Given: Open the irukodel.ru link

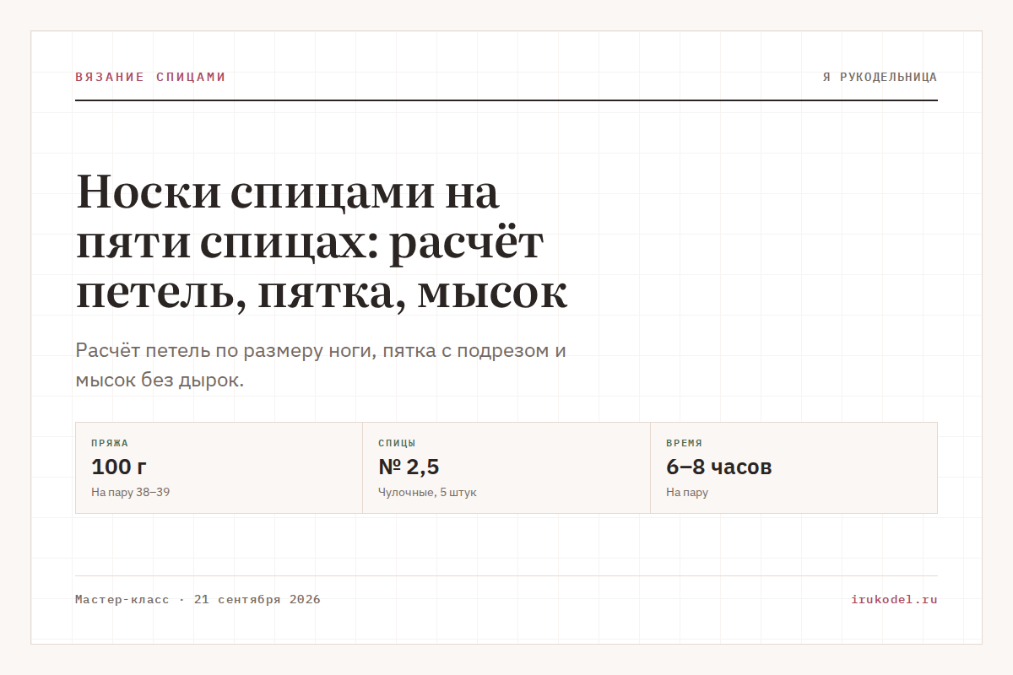Looking at the screenshot, I should tap(895, 600).
